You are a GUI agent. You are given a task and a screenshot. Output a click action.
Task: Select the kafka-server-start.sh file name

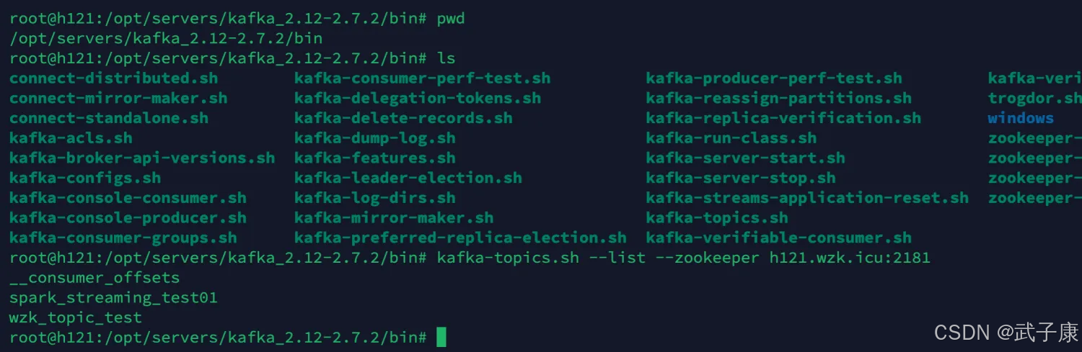tap(745, 158)
